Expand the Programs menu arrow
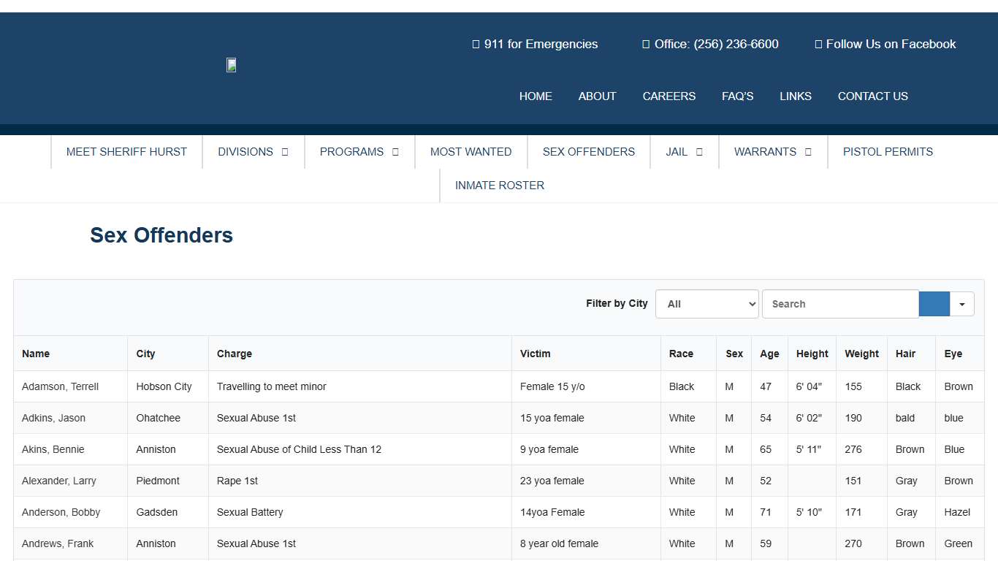The height and width of the screenshot is (561, 998). tap(395, 152)
